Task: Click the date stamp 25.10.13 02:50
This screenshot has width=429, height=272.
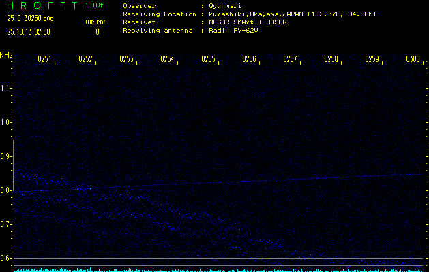Action: pos(27,31)
